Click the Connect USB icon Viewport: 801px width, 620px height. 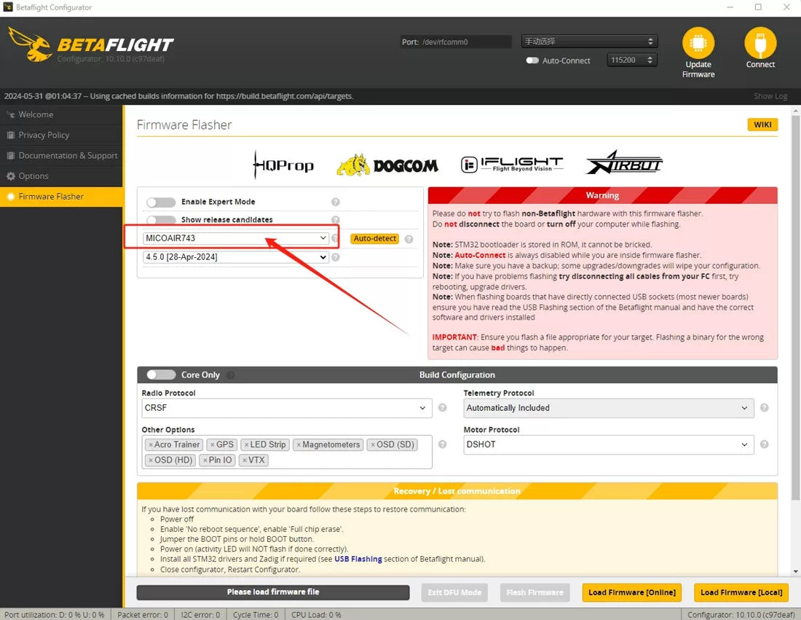pos(760,44)
